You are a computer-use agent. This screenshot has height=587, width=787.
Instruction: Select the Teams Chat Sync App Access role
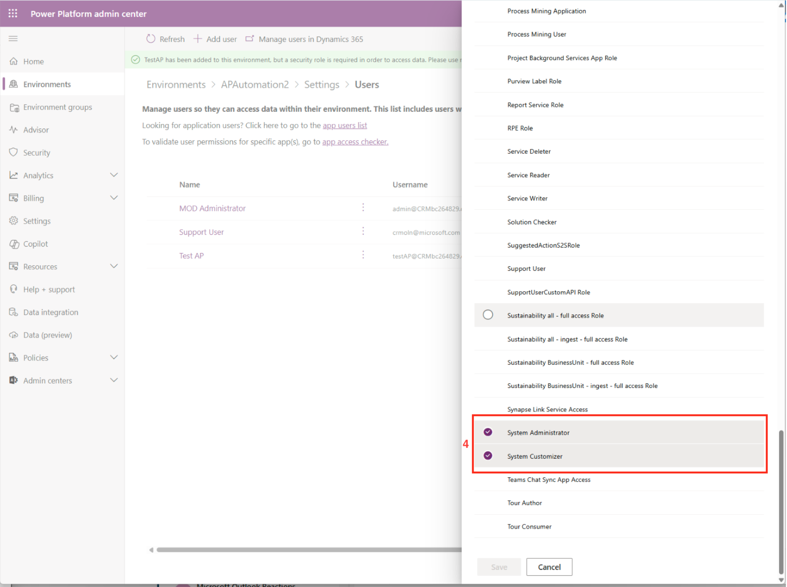[x=619, y=479]
